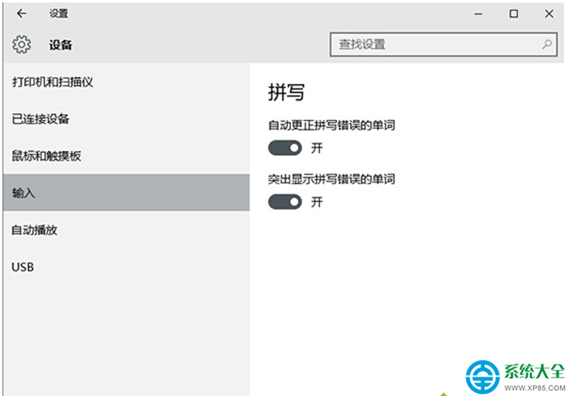Close the 设置 window

pos(549,14)
